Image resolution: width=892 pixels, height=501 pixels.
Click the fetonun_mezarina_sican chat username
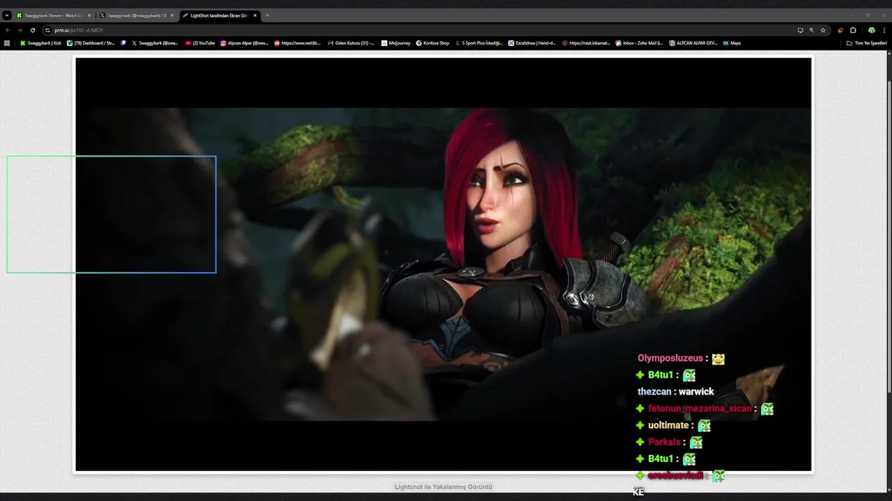pos(700,408)
